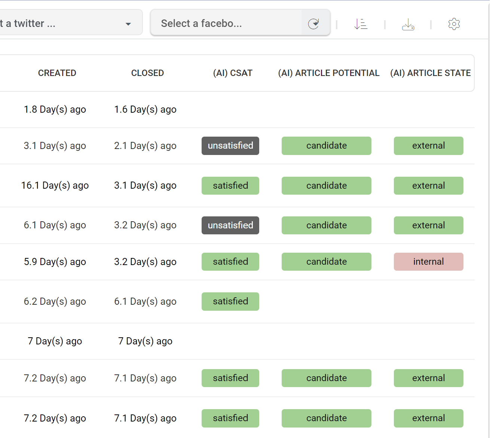Open the sort order icon

point(361,24)
